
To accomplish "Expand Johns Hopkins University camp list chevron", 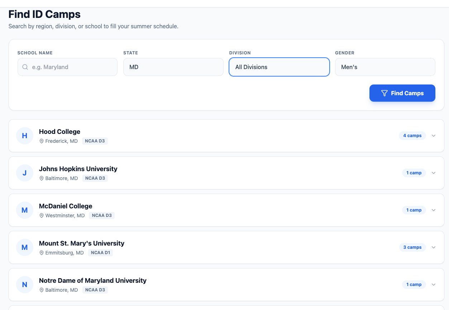I will 434,173.
